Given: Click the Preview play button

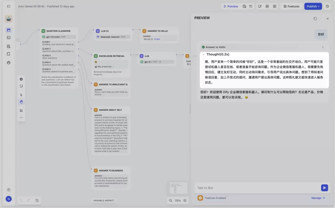Looking at the screenshot, I should tap(230, 7).
